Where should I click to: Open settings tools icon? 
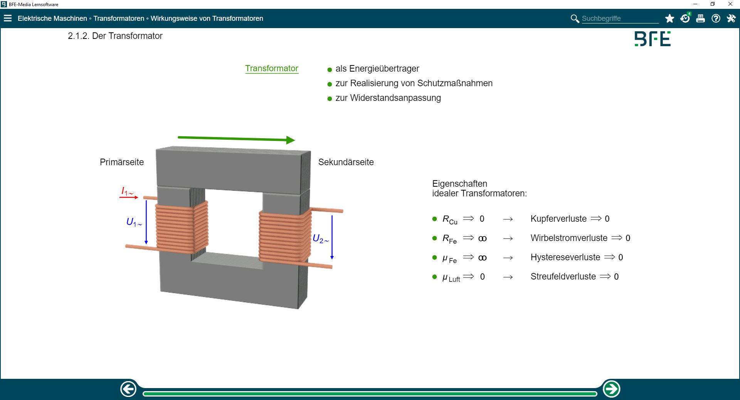731,18
